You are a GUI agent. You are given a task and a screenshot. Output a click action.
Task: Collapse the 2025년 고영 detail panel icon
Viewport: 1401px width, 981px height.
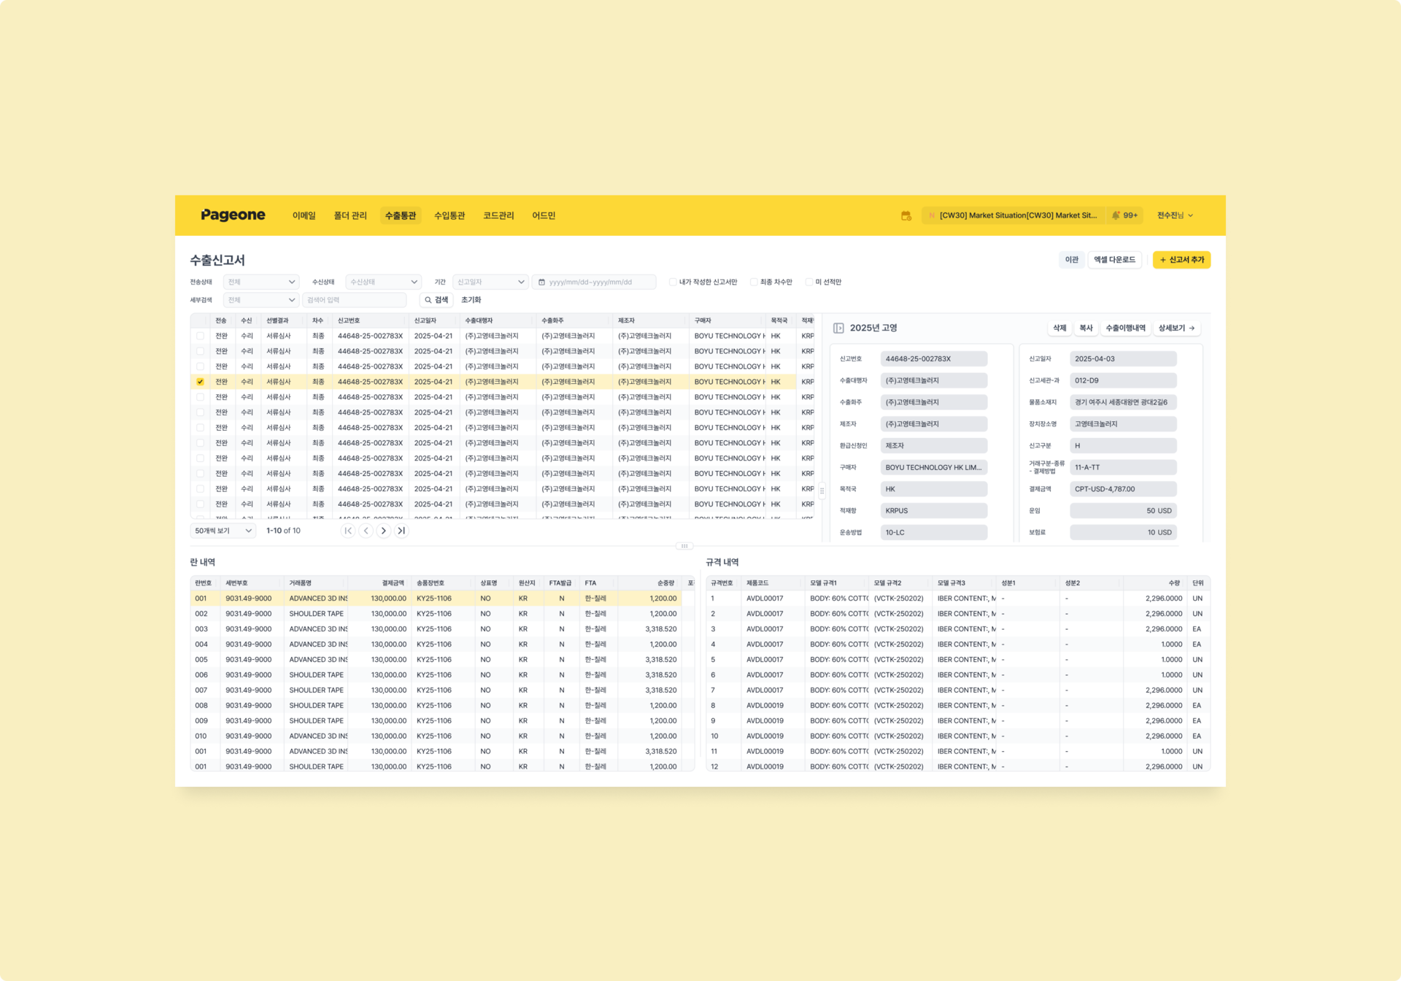coord(838,328)
